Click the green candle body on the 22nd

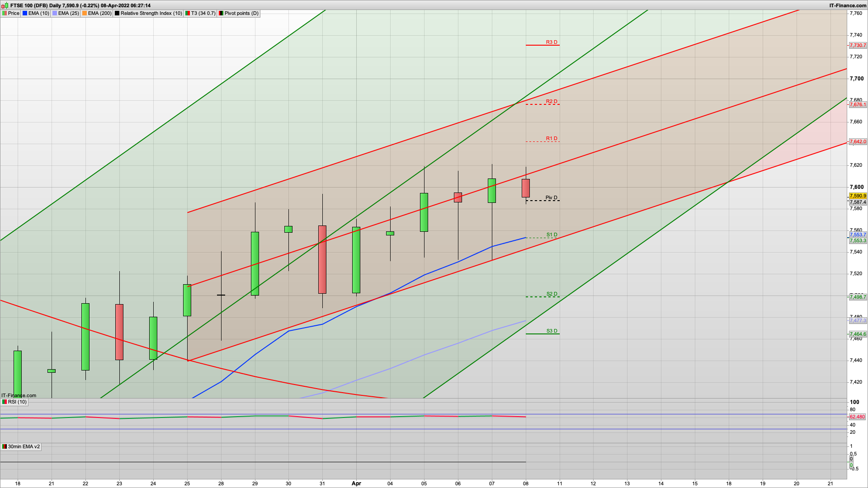click(85, 337)
